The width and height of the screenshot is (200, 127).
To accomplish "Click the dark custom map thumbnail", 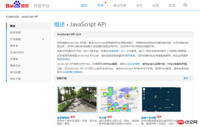I will (161, 99).
